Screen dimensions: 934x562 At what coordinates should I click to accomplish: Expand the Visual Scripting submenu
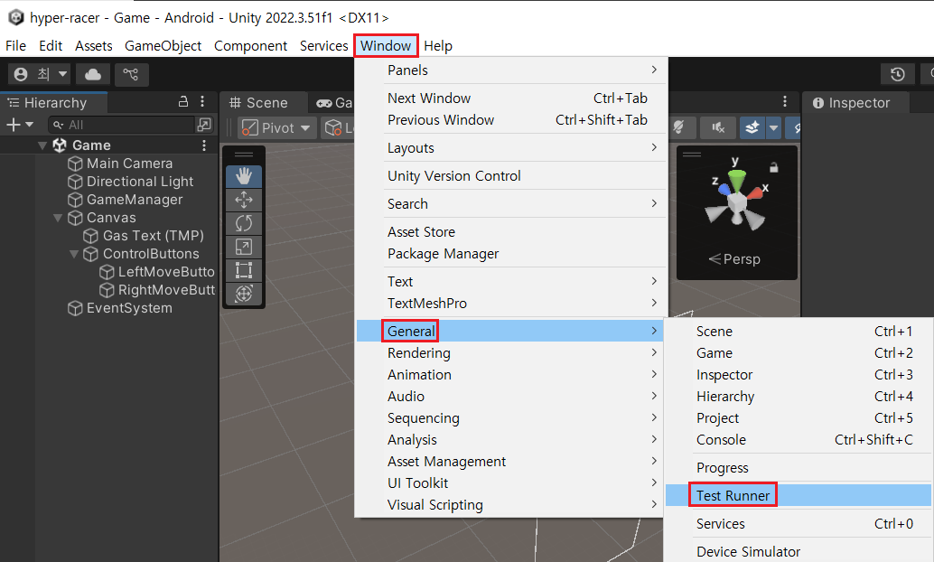511,505
